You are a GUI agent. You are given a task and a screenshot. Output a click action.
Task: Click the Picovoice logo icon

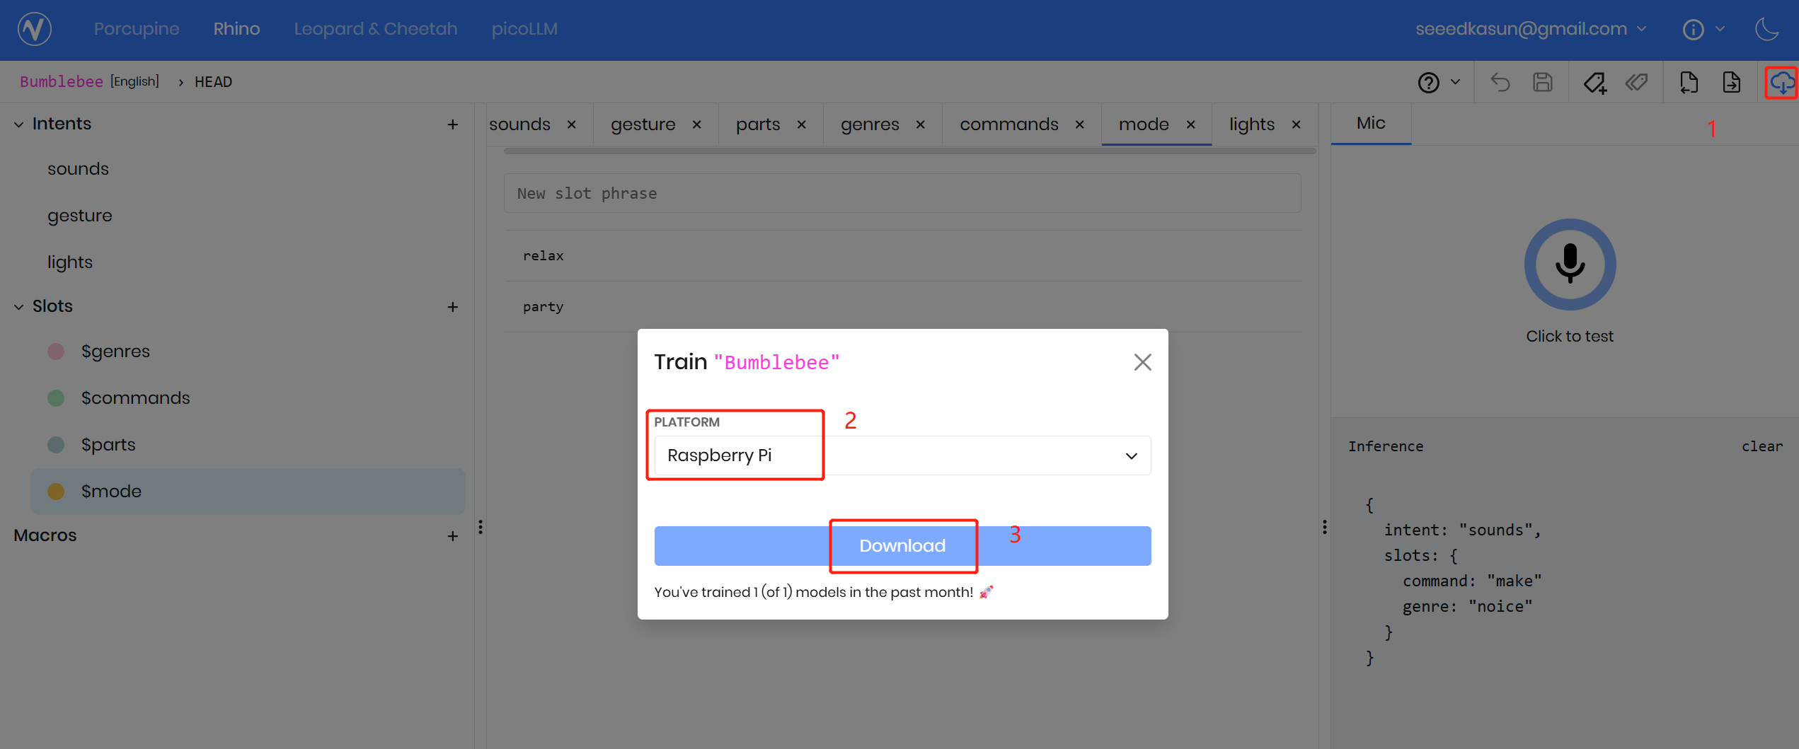point(34,29)
